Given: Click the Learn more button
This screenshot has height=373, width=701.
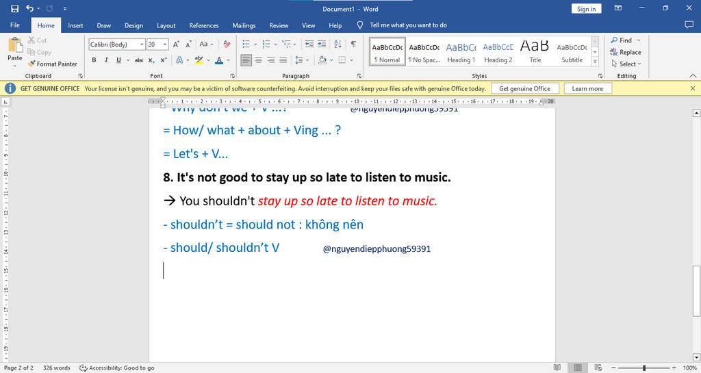Looking at the screenshot, I should tap(587, 88).
